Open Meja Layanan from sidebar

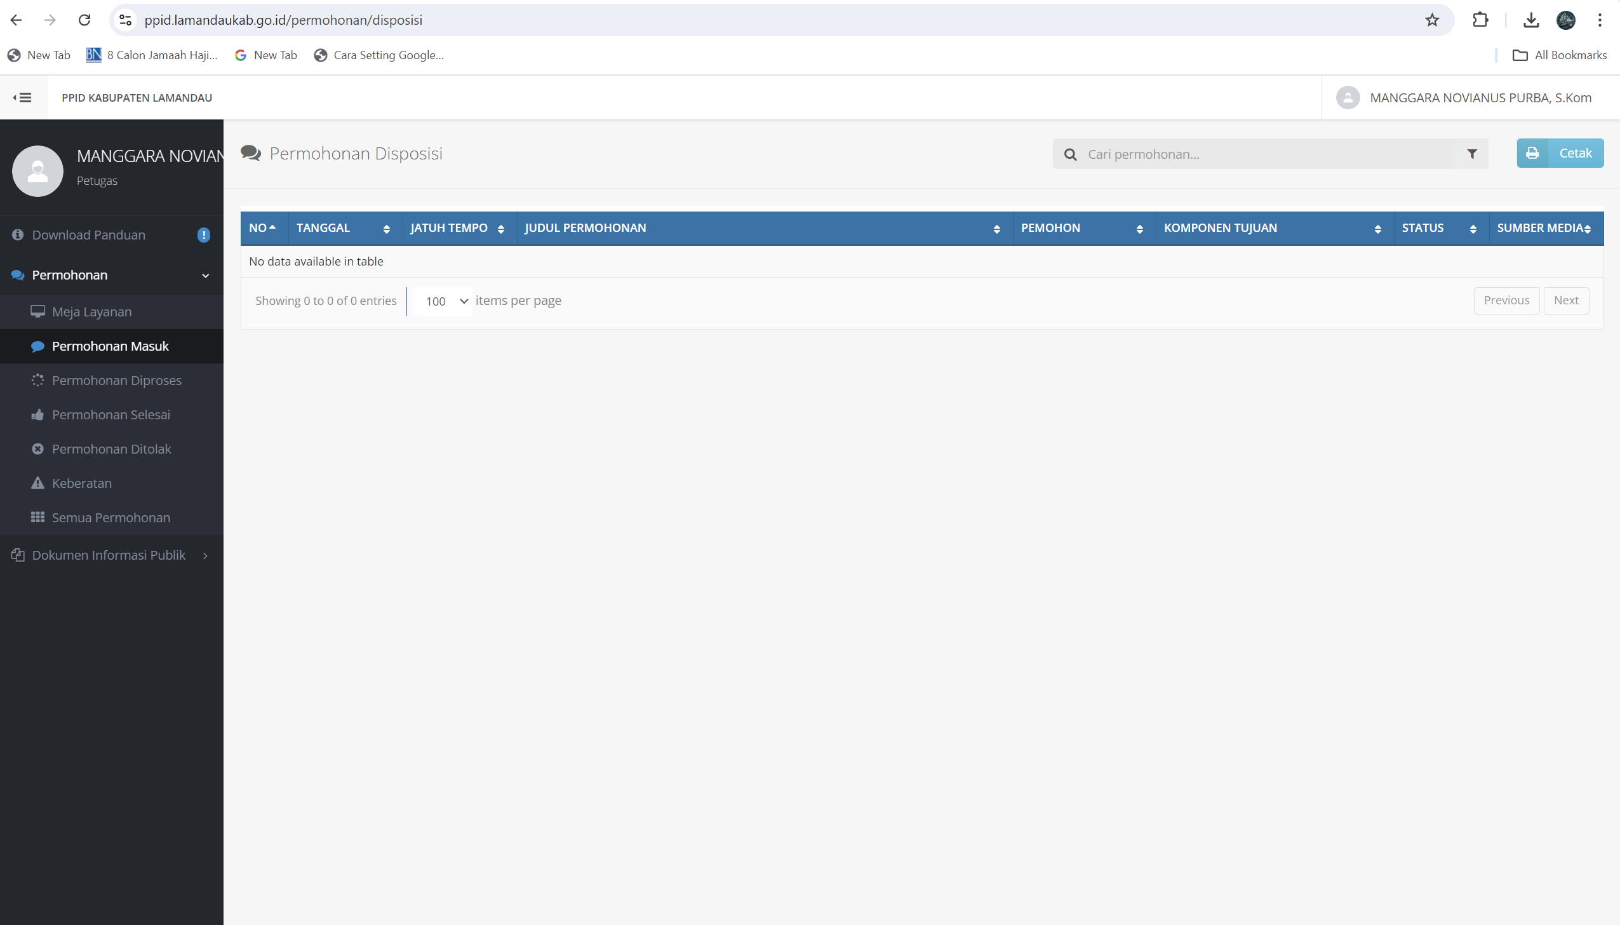pos(91,312)
